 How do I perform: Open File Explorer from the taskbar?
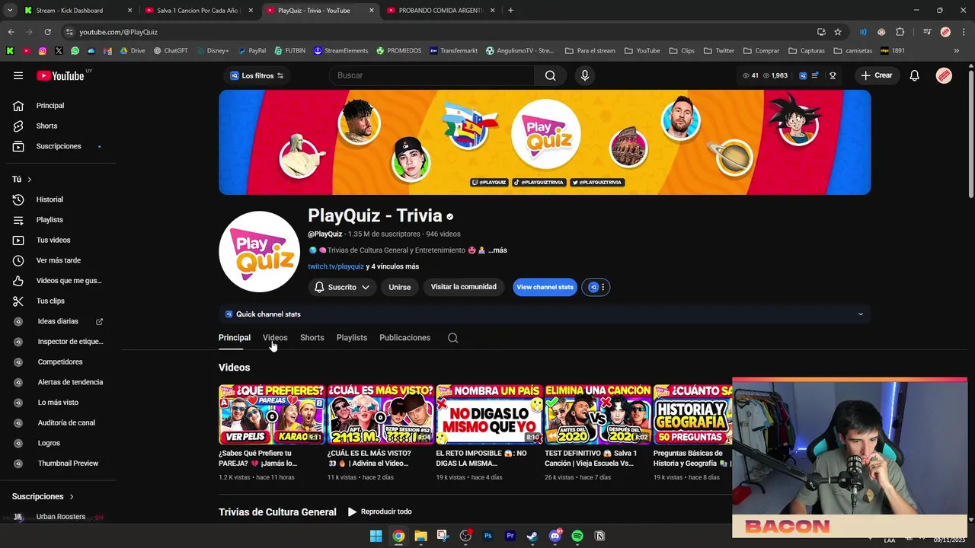[420, 536]
